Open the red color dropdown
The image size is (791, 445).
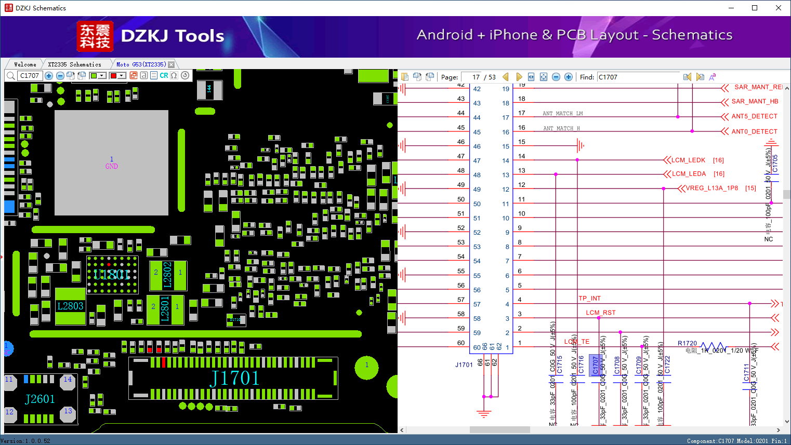pyautogui.click(x=122, y=76)
